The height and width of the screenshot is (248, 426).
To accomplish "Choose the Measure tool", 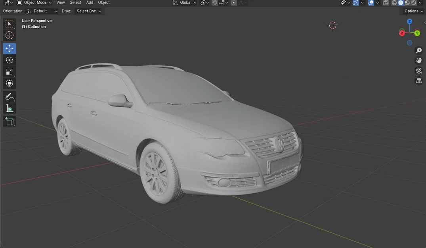I will point(9,108).
